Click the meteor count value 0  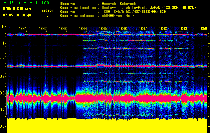point(47,15)
